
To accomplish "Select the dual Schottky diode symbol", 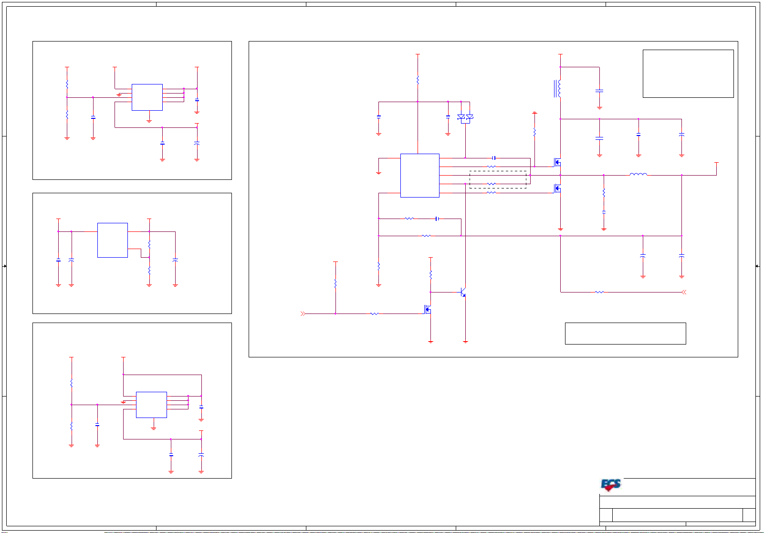I will (x=465, y=118).
